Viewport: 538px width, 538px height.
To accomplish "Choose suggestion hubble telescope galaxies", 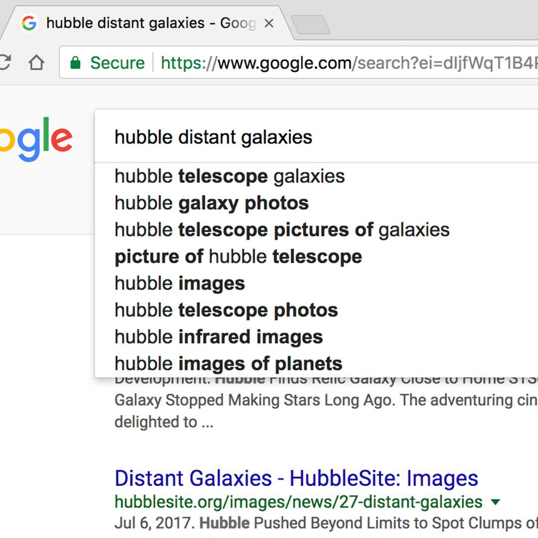I will pyautogui.click(x=230, y=176).
